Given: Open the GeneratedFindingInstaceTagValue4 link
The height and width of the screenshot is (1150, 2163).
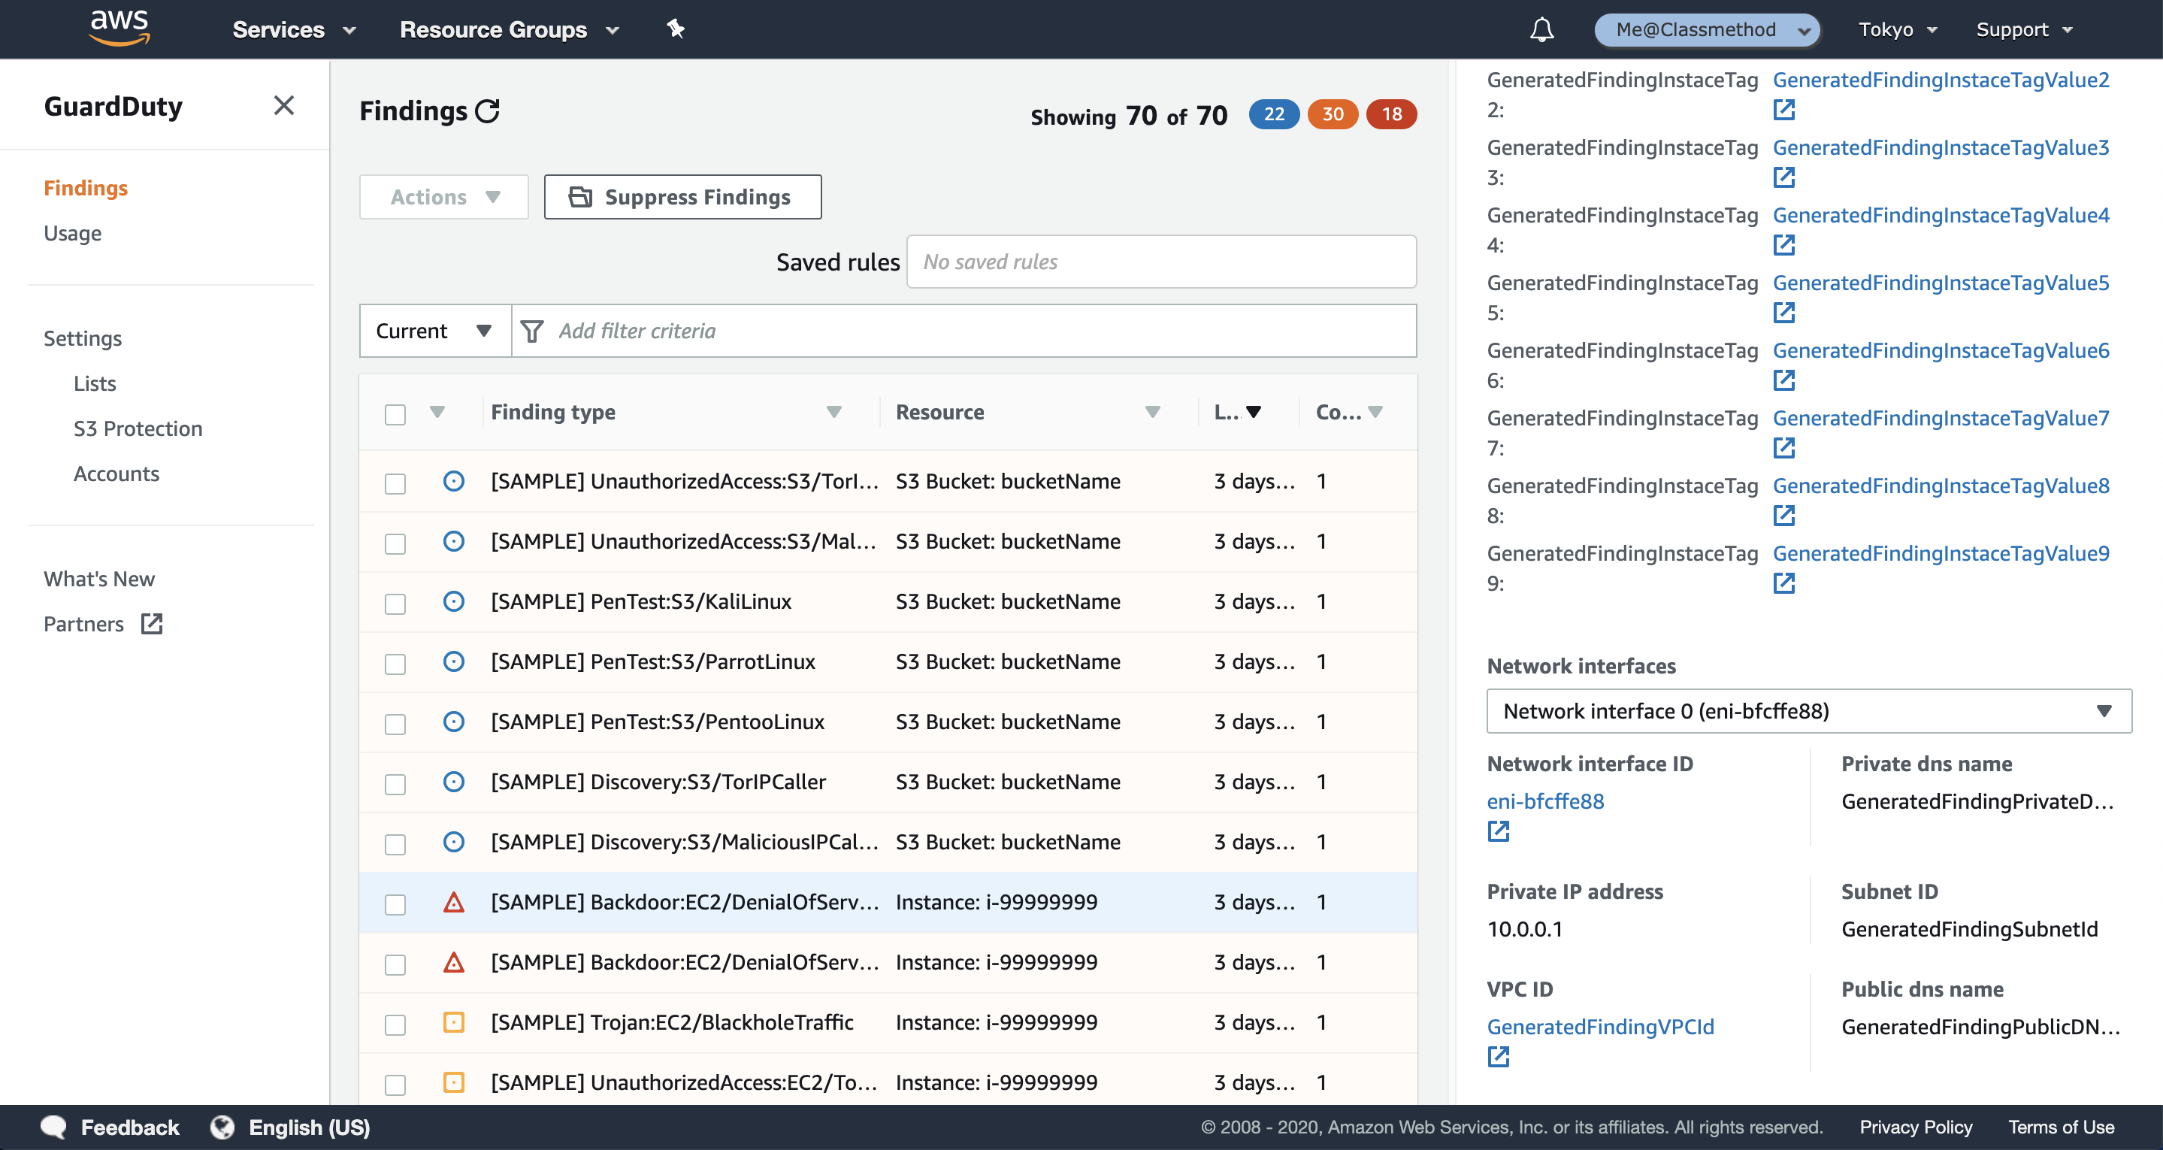Looking at the screenshot, I should pos(1941,215).
